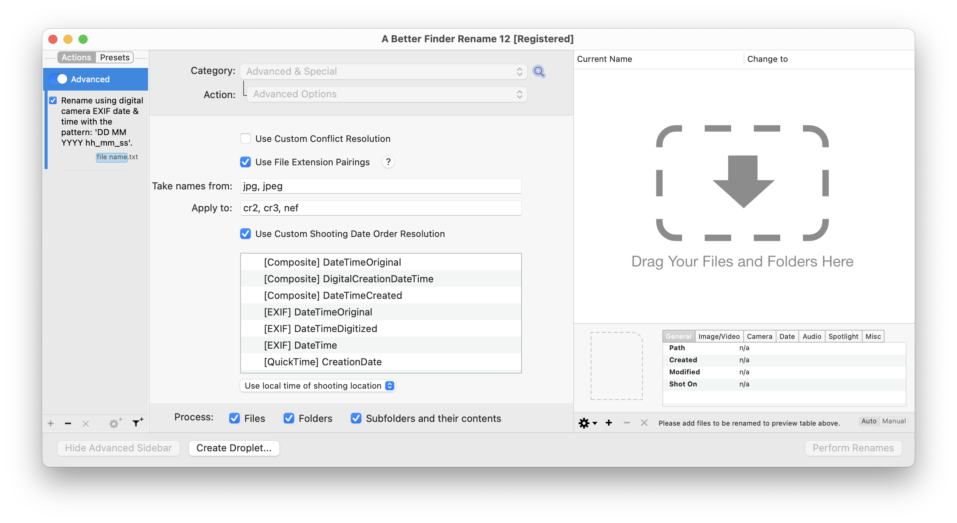Click the filter-plus funnel icon
Viewport: 957px width, 523px height.
click(137, 422)
